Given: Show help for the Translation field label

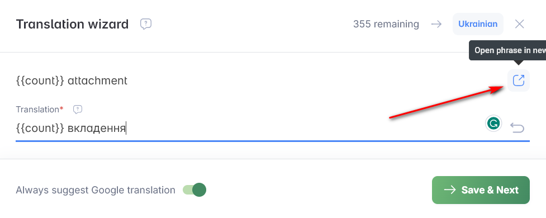Looking at the screenshot, I should [78, 110].
